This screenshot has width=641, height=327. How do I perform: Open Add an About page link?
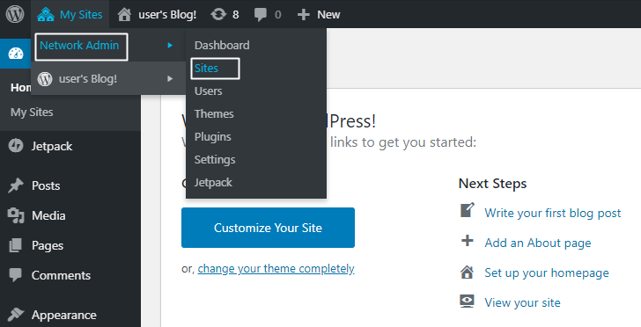538,243
